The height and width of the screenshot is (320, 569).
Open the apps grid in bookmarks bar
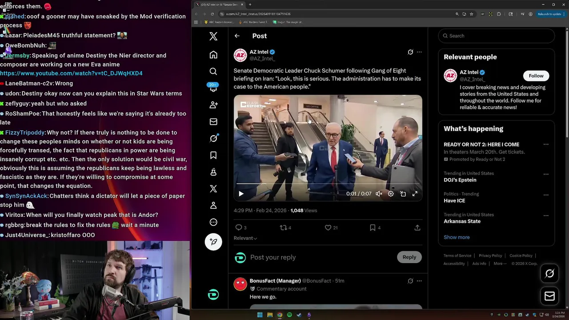tap(196, 22)
